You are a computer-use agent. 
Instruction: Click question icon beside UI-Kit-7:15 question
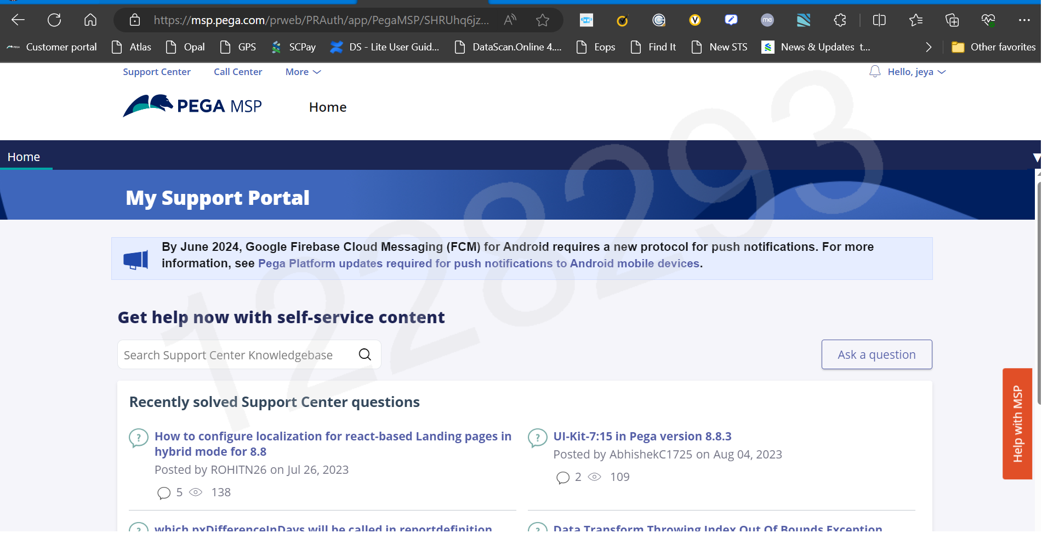(x=537, y=438)
